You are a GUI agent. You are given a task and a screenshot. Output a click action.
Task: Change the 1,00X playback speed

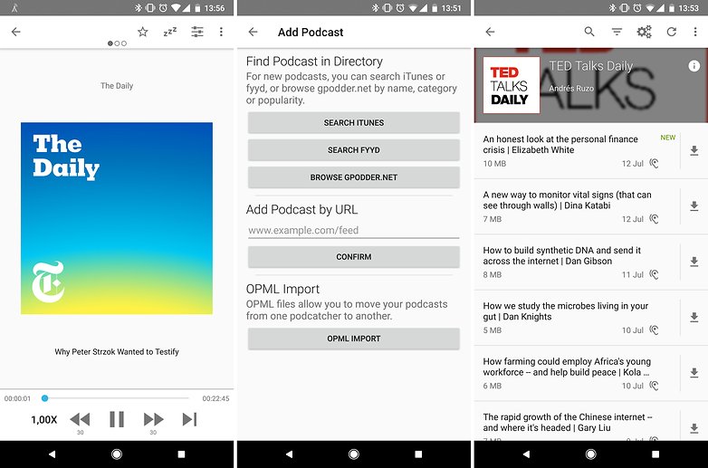tap(43, 420)
